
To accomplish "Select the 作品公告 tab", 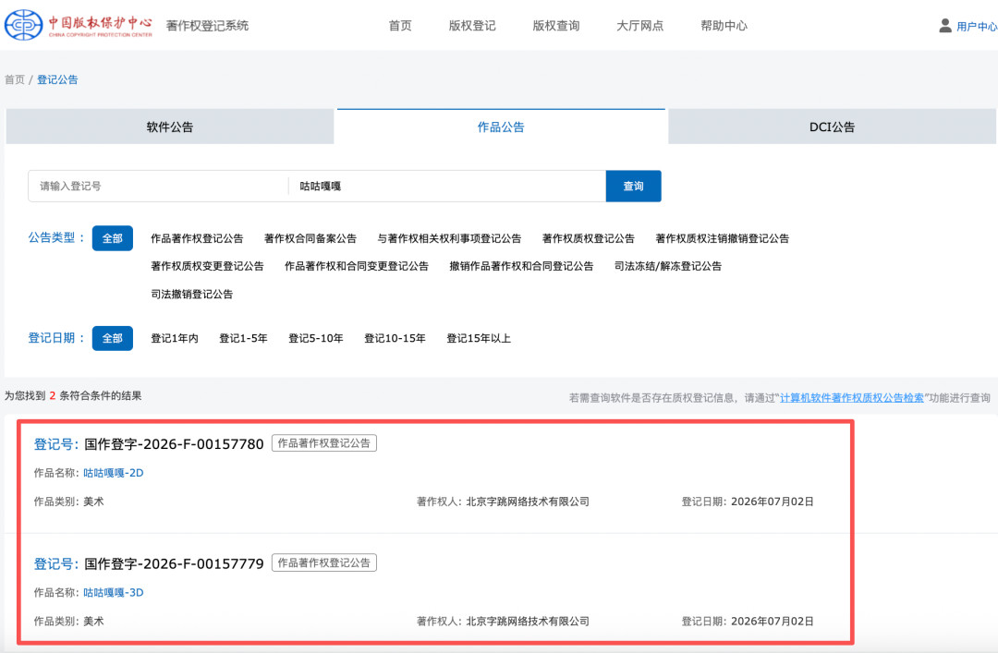I will [501, 127].
